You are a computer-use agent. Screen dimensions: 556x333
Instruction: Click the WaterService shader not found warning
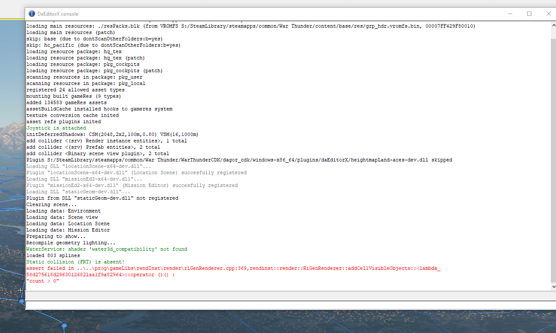pyautogui.click(x=107, y=249)
